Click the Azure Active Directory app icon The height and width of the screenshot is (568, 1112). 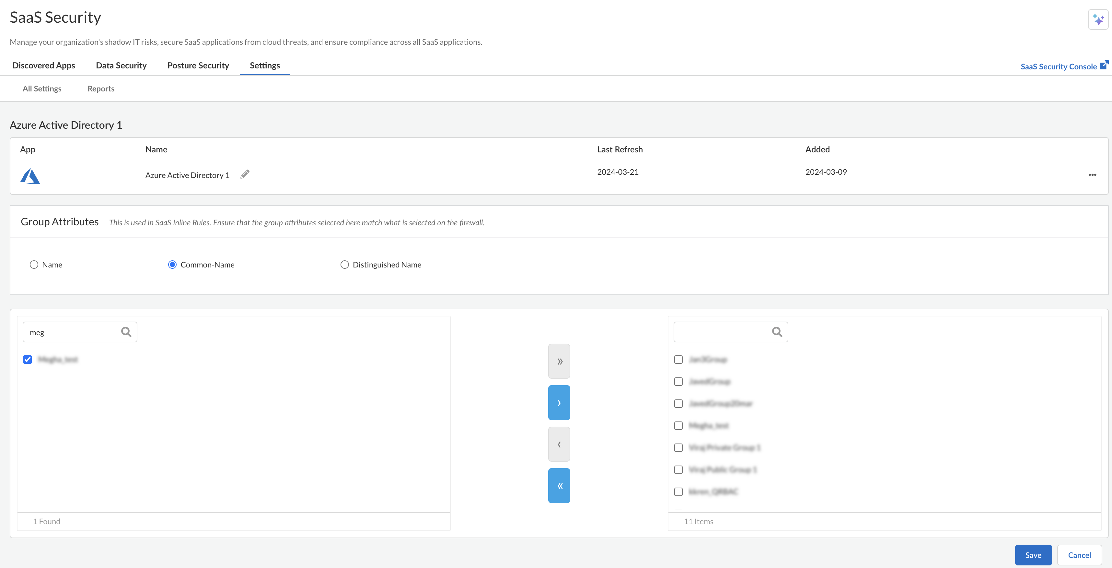pyautogui.click(x=30, y=175)
